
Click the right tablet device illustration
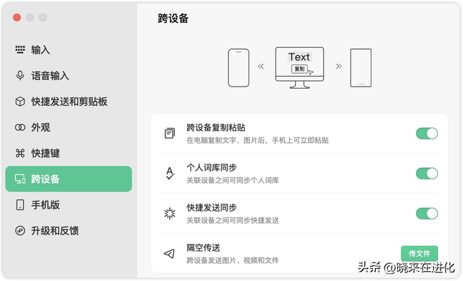point(361,67)
